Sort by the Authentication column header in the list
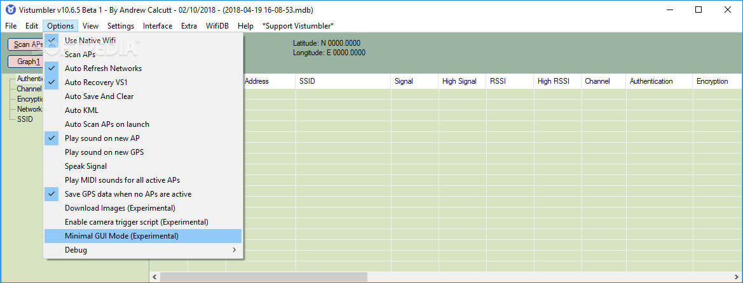 coord(659,81)
